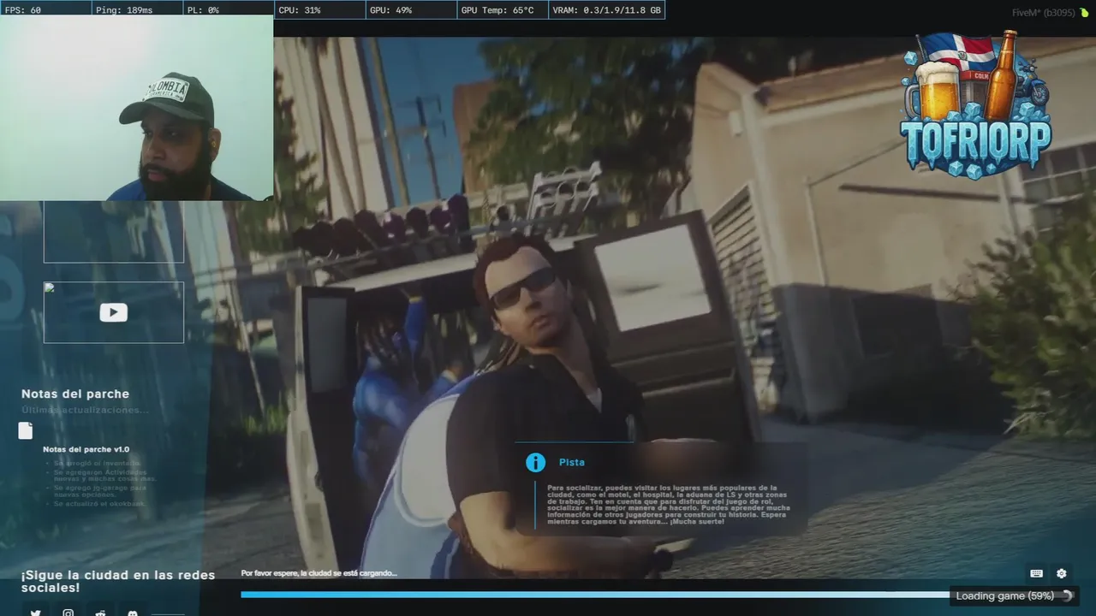1096x616 pixels.
Task: Click the 'Pista' hint title
Action: pos(572,462)
